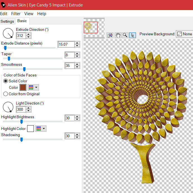193x193 pixels.
Task: Increase Shadowing with up arrow
Action: pos(77,134)
